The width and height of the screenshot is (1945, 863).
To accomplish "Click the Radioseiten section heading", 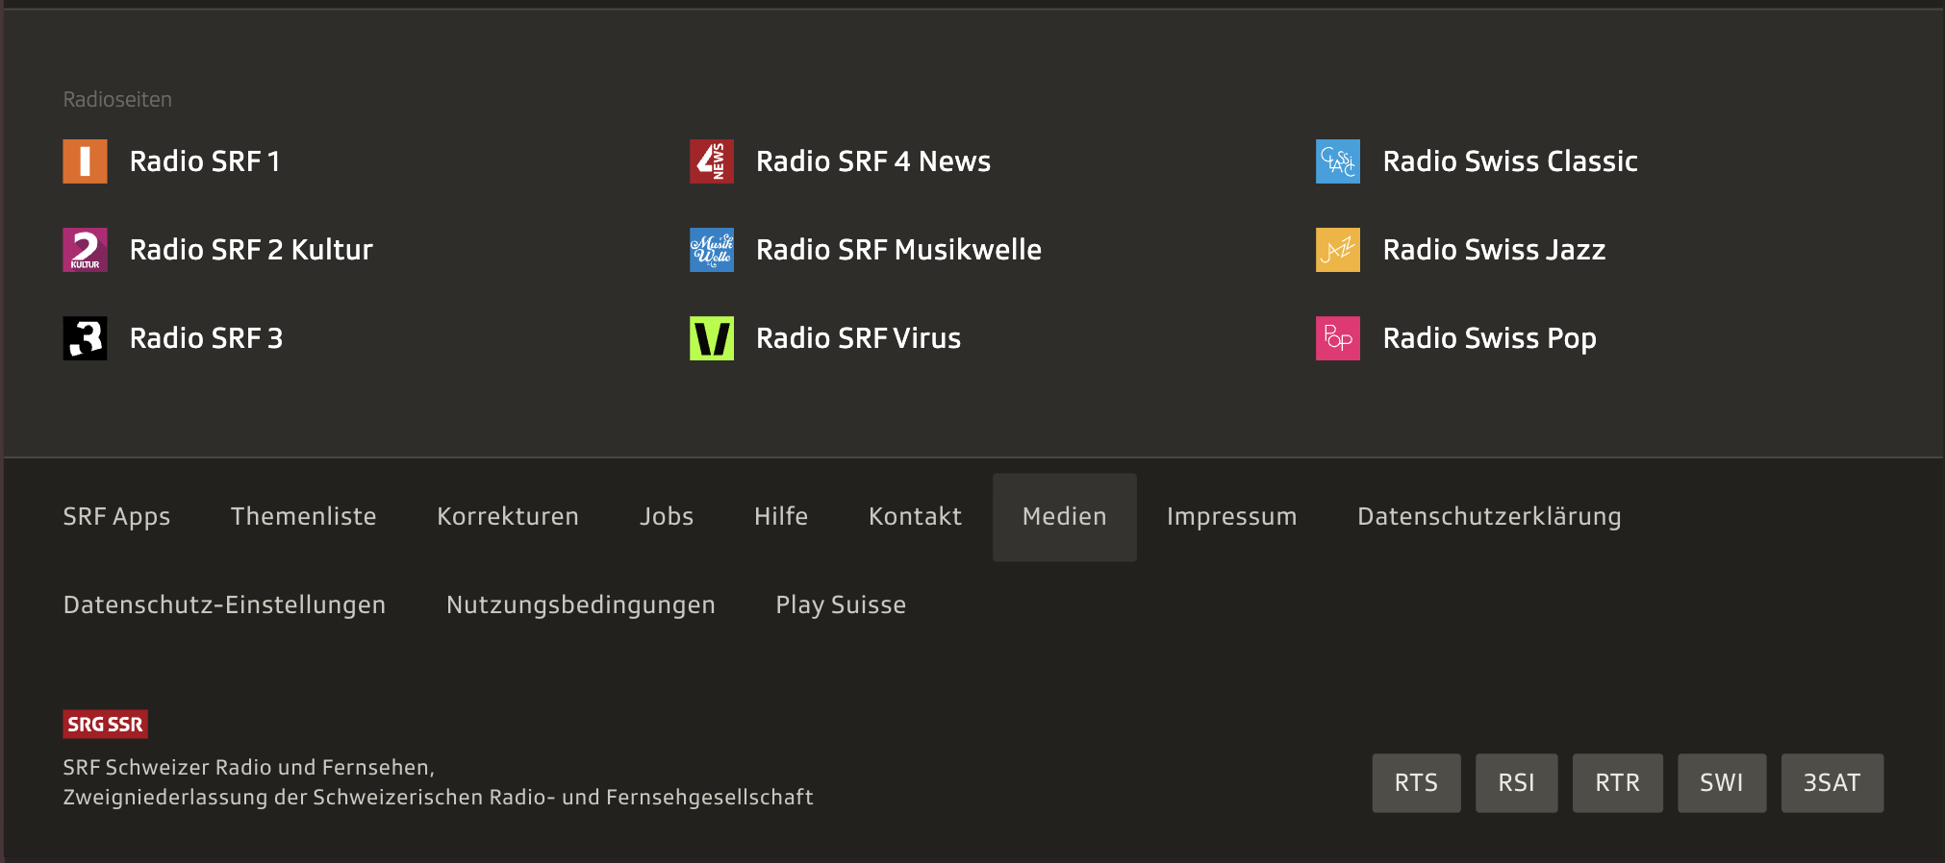I will tap(117, 100).
